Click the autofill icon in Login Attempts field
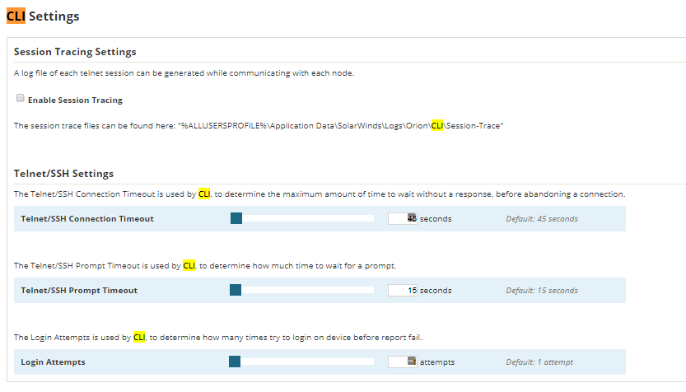The image size is (686, 392). pyautogui.click(x=412, y=362)
